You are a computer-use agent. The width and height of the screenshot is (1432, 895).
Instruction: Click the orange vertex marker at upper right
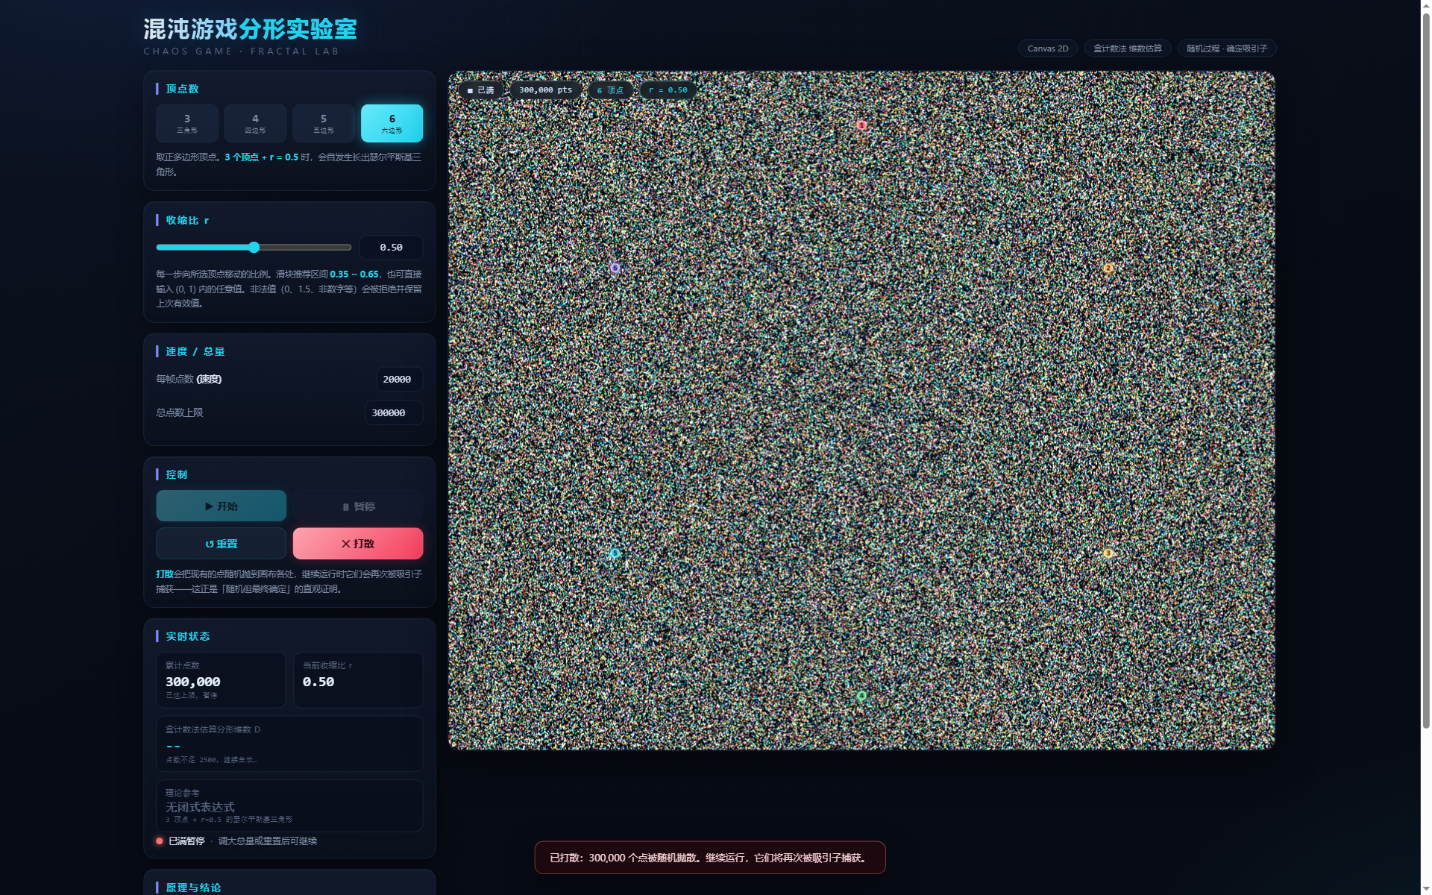1108,268
